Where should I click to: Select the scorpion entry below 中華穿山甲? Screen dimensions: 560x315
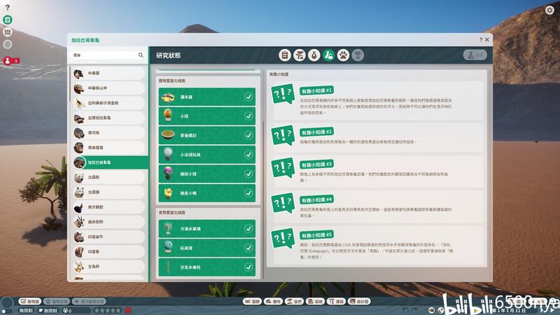click(108, 103)
